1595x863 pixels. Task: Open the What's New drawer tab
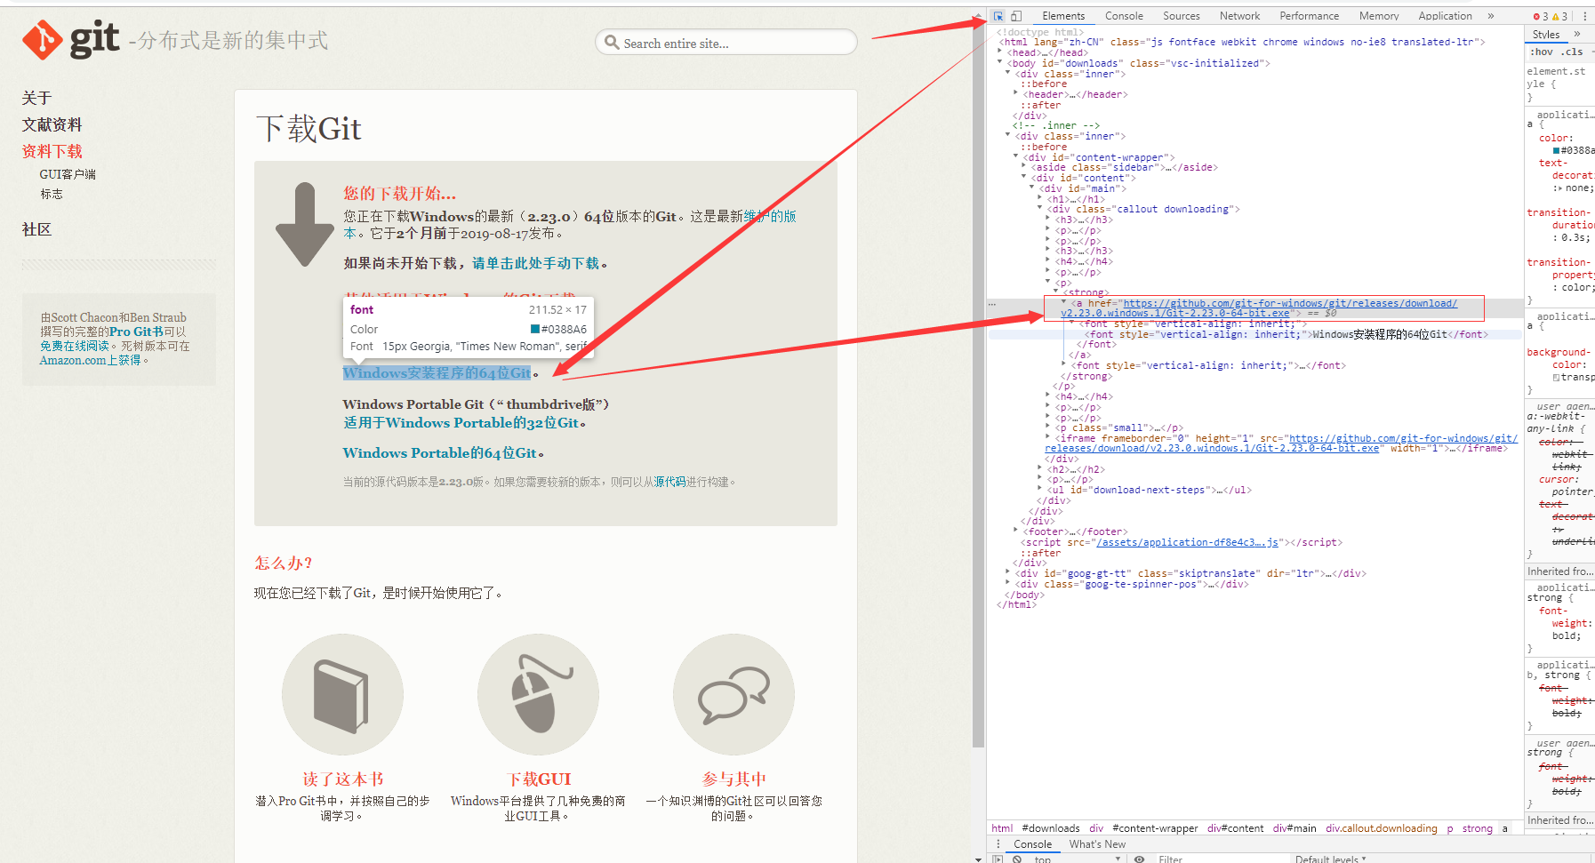1097,844
